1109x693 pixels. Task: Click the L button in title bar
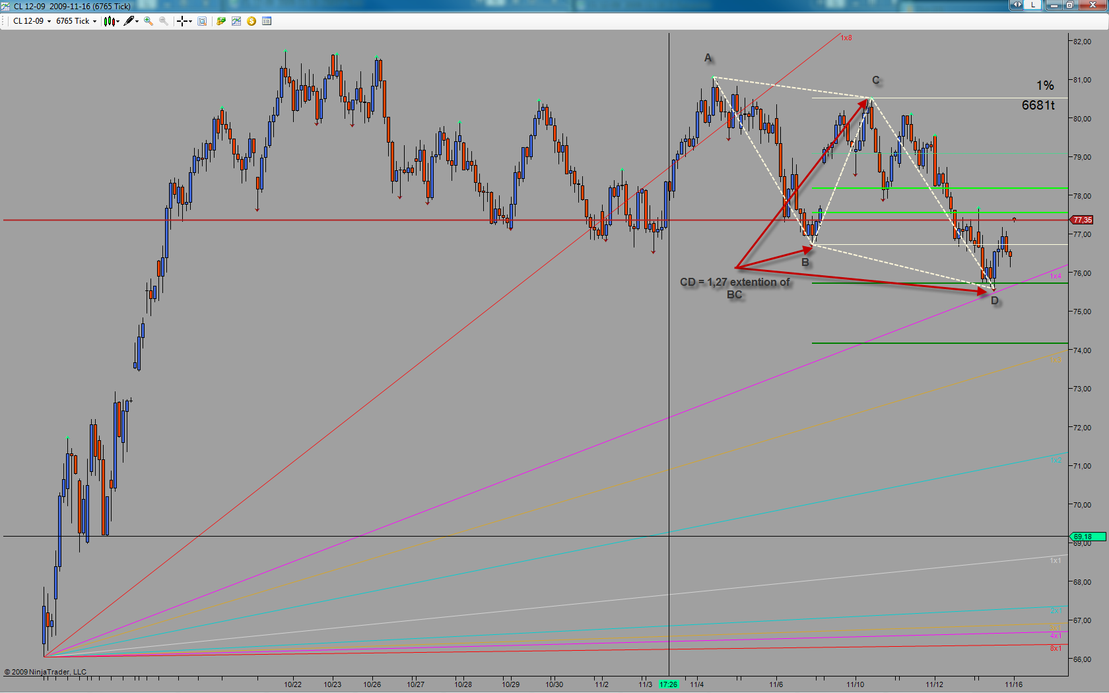(x=1033, y=5)
